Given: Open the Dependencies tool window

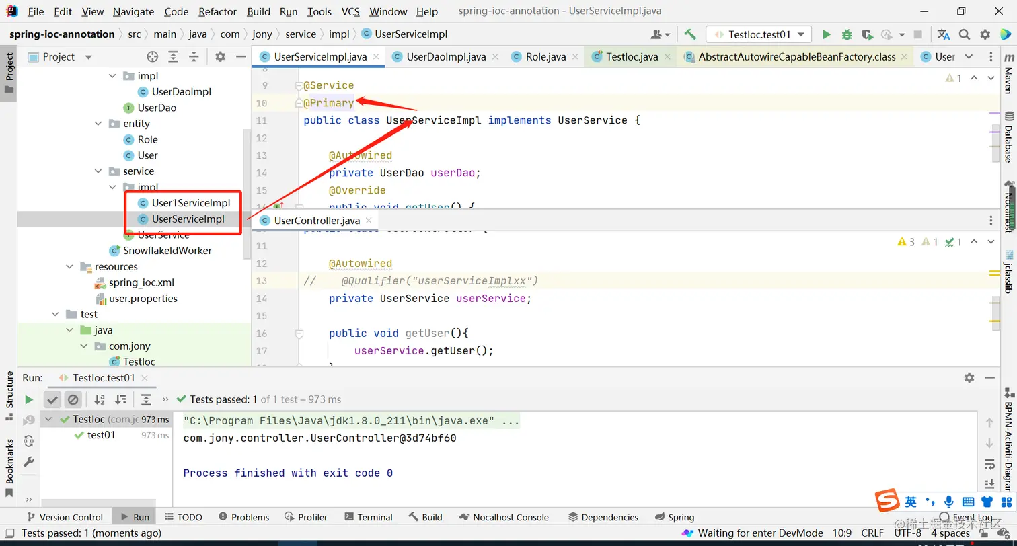Looking at the screenshot, I should 603,517.
